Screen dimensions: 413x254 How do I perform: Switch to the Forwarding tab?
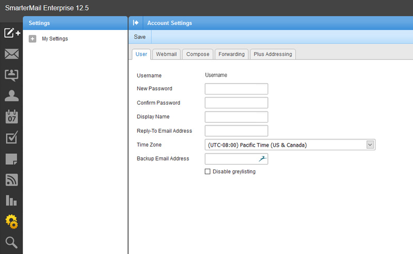coord(231,54)
